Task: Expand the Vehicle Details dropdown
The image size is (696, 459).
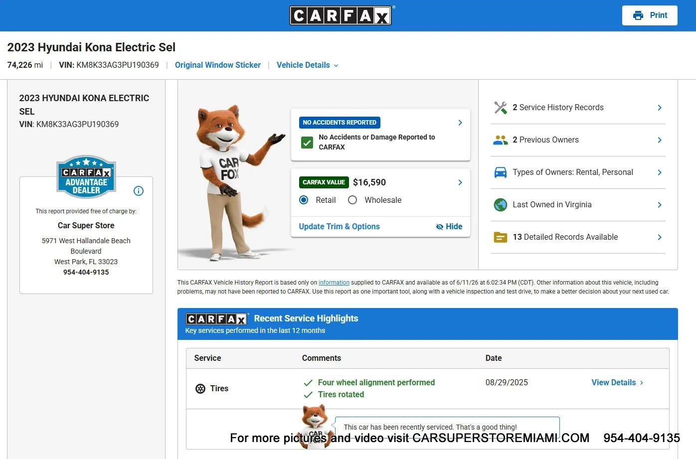Action: click(x=307, y=65)
